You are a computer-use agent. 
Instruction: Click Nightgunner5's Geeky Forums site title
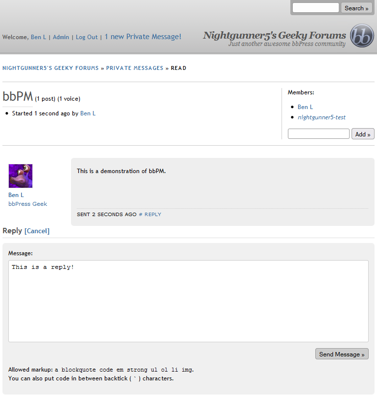274,35
